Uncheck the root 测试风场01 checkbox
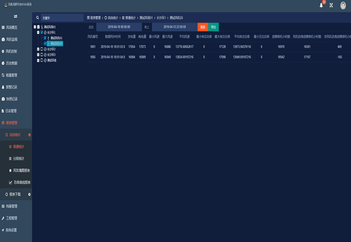Image resolution: width=351 pixels, height=242 pixels. coord(38,27)
